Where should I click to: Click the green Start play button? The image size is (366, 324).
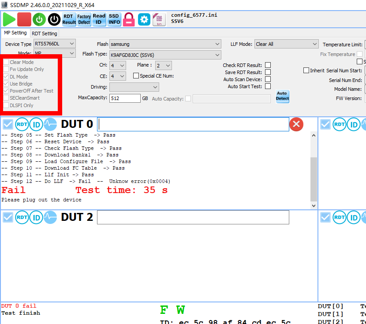[9, 19]
